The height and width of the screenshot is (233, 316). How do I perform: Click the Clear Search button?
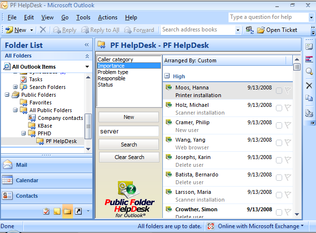pos(129,157)
